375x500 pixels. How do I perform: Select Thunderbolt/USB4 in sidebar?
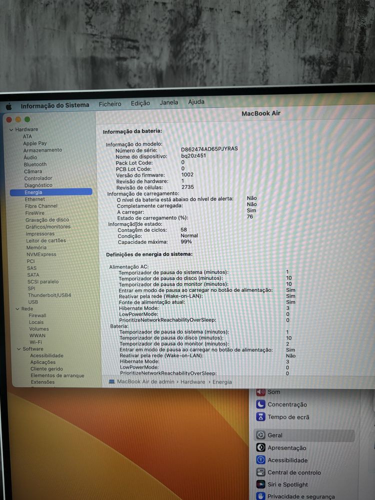[x=49, y=295]
